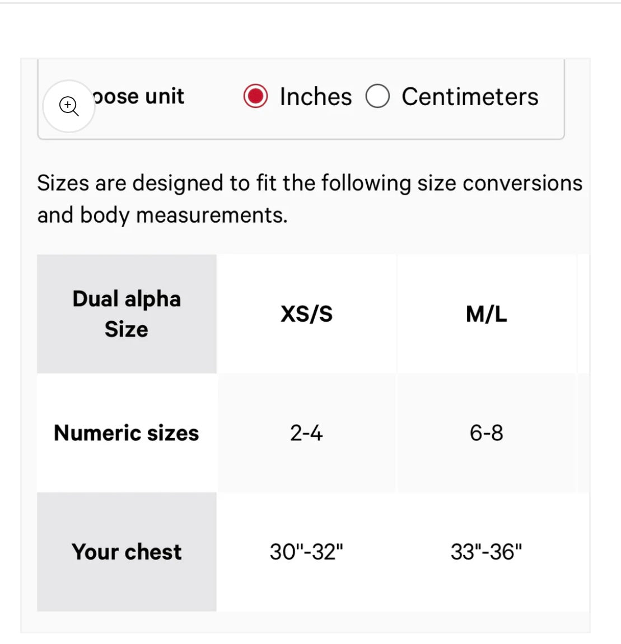Screen dimensions: 621x644
Task: Select the Inches radio button
Action: [x=255, y=96]
